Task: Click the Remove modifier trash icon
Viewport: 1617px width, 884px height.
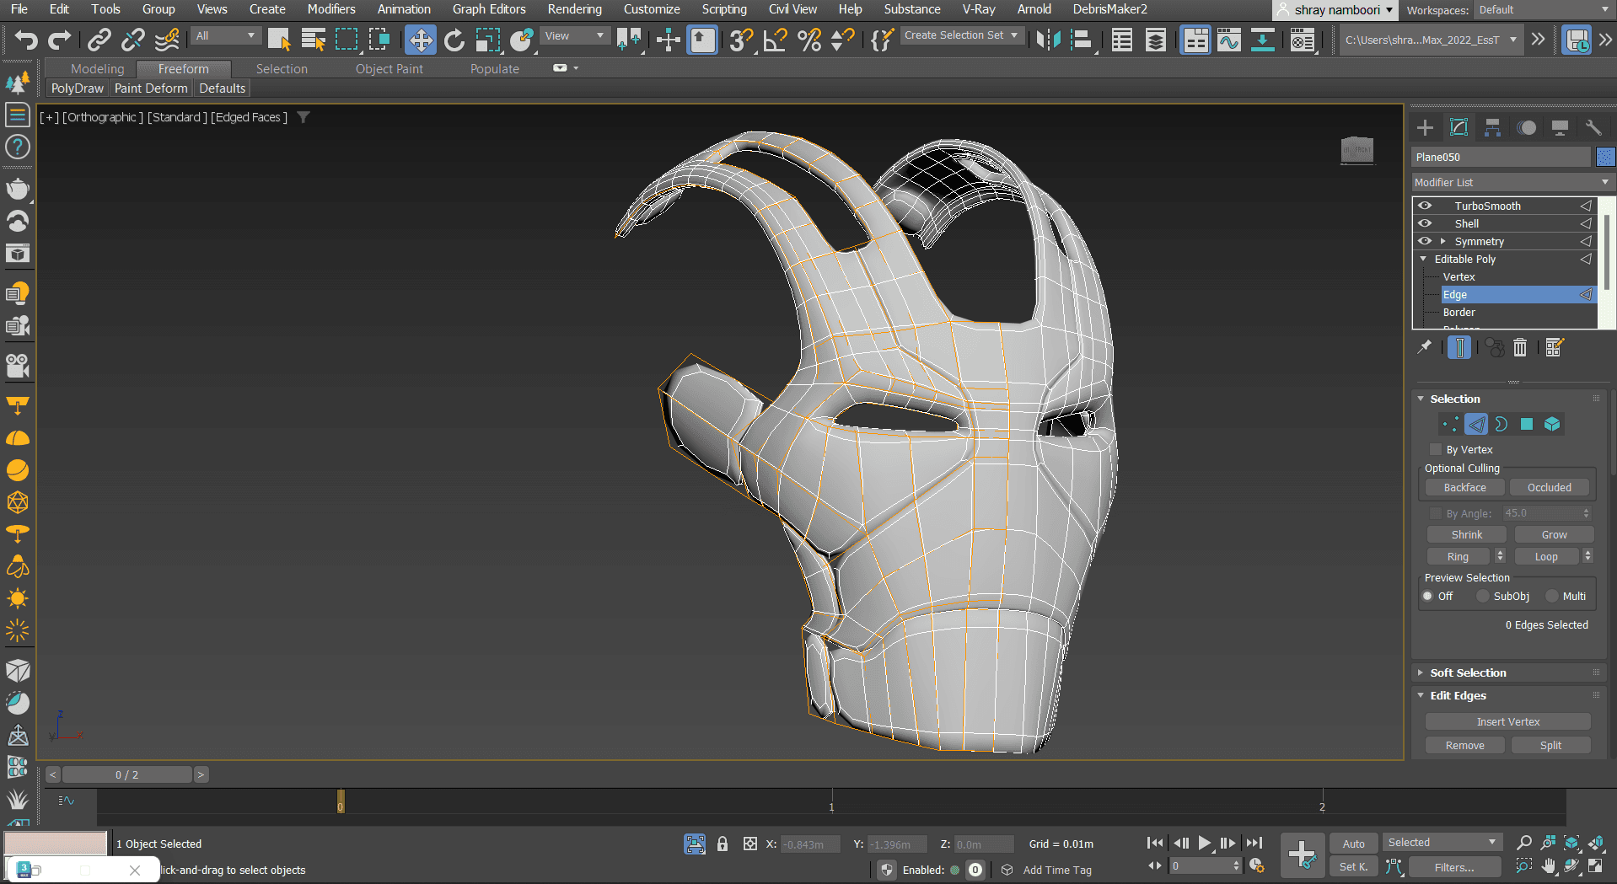Action: coord(1519,347)
